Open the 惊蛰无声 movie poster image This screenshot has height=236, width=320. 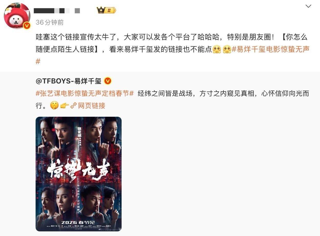[79, 174]
